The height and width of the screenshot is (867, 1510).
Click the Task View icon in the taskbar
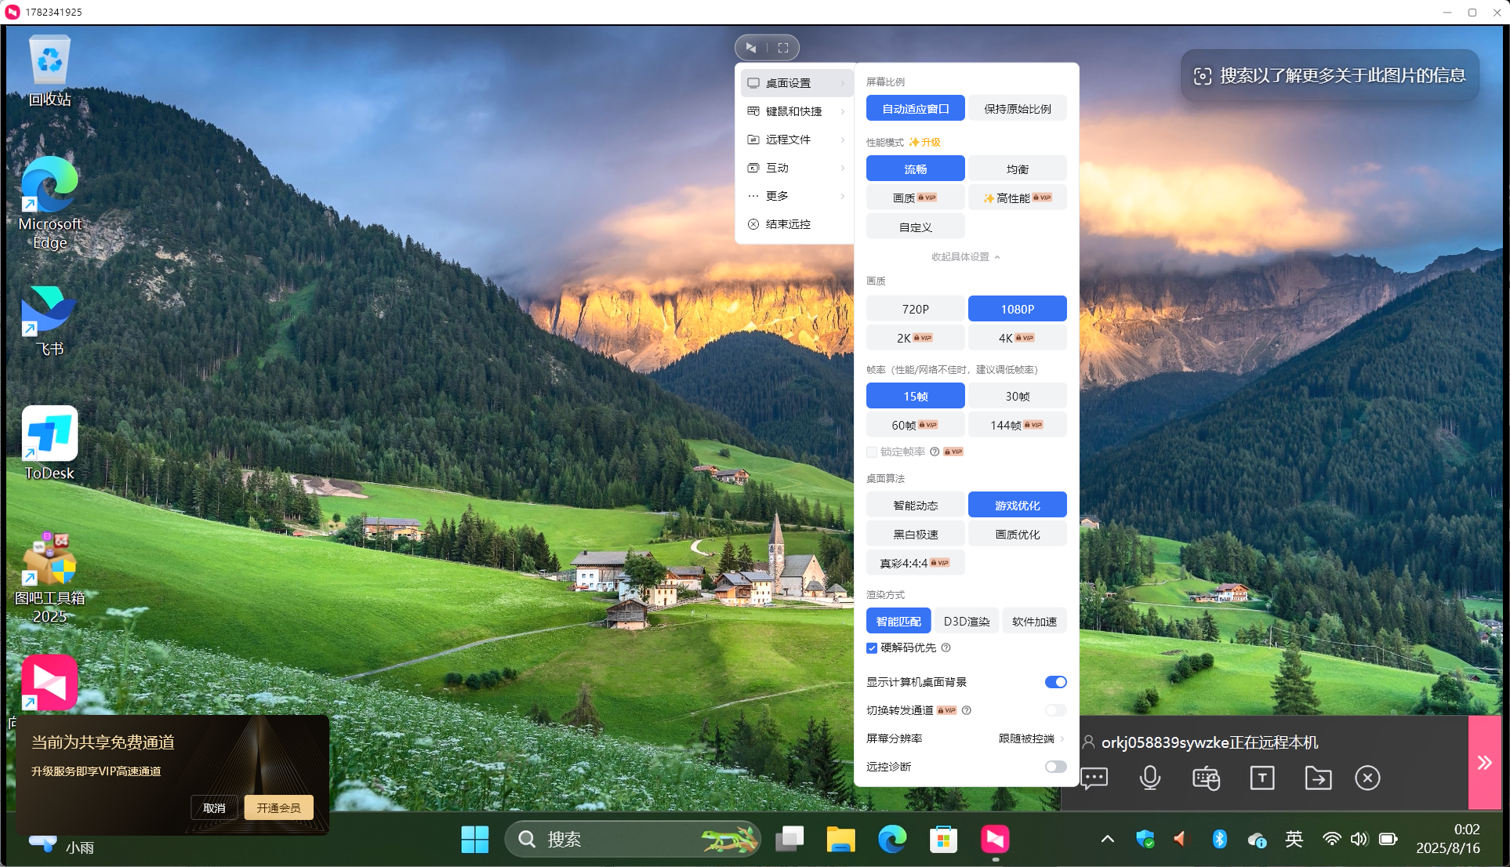coord(789,840)
